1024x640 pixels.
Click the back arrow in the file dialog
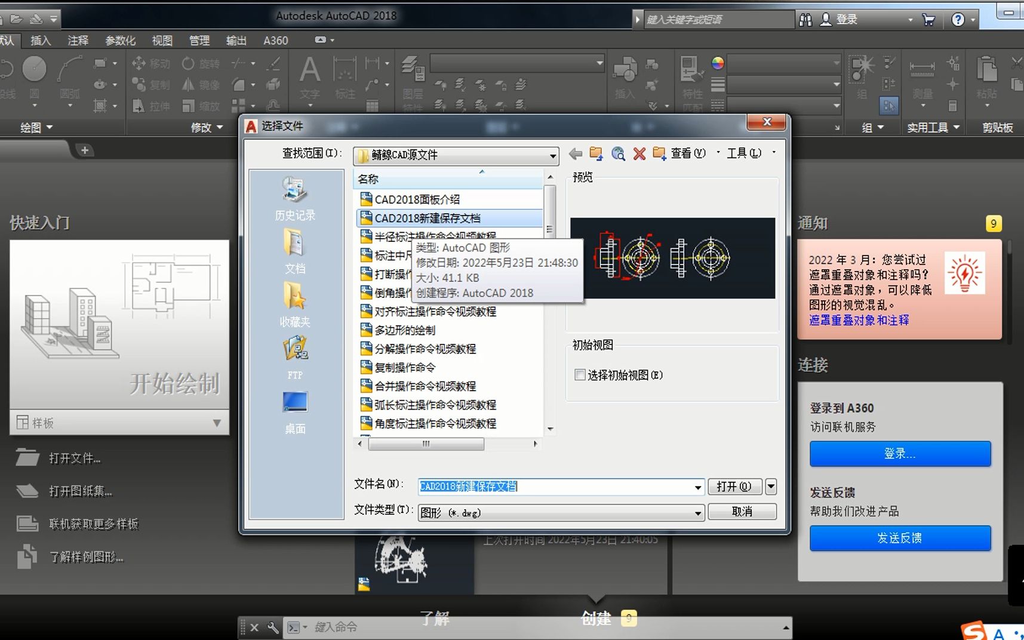575,153
